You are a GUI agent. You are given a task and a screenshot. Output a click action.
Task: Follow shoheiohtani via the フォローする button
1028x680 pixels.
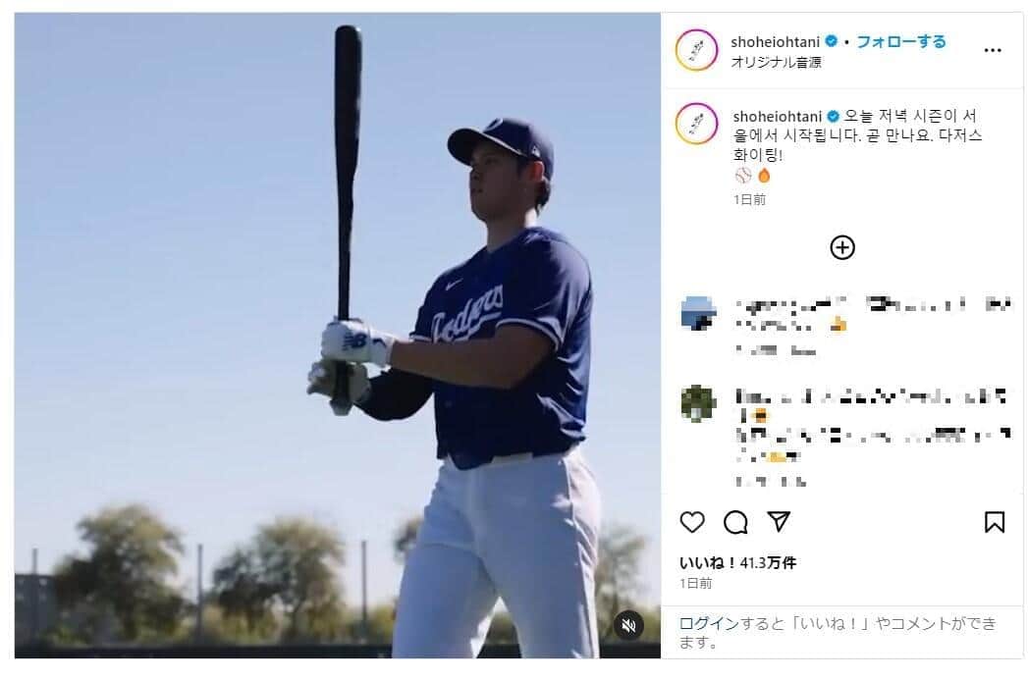coord(898,42)
